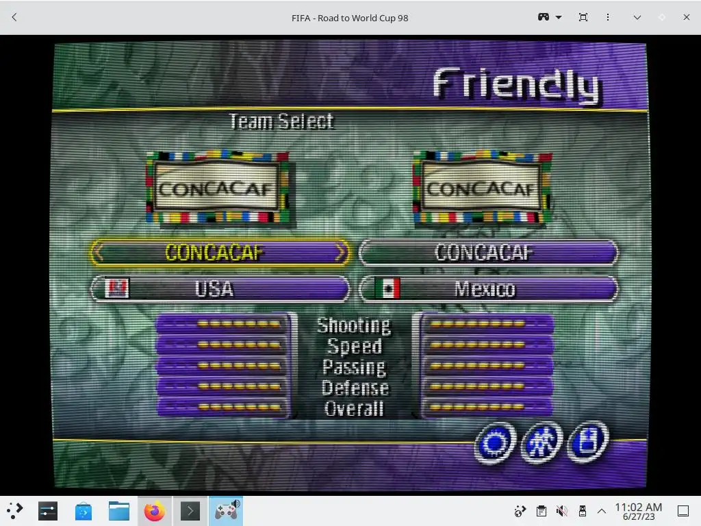Viewport: 701px width, 526px height.
Task: Select the Mexico team bar
Action: pyautogui.click(x=489, y=289)
